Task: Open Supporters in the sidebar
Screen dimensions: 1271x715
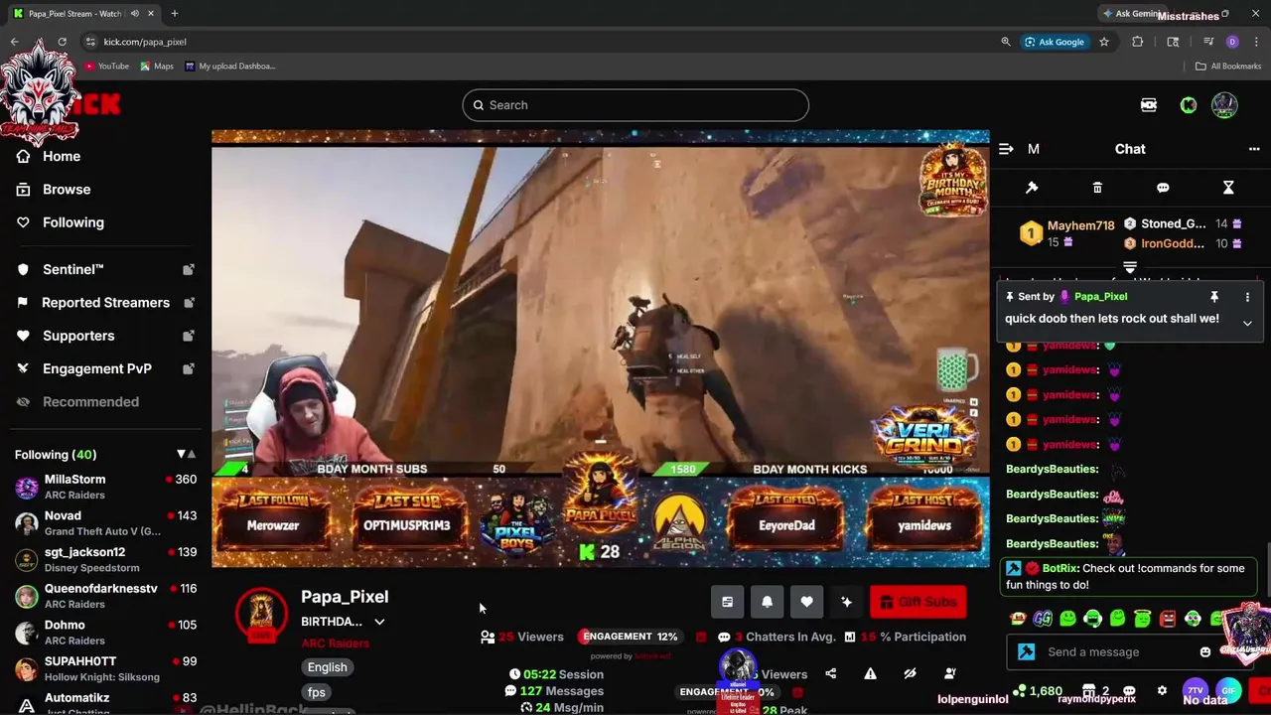Action: point(104,336)
